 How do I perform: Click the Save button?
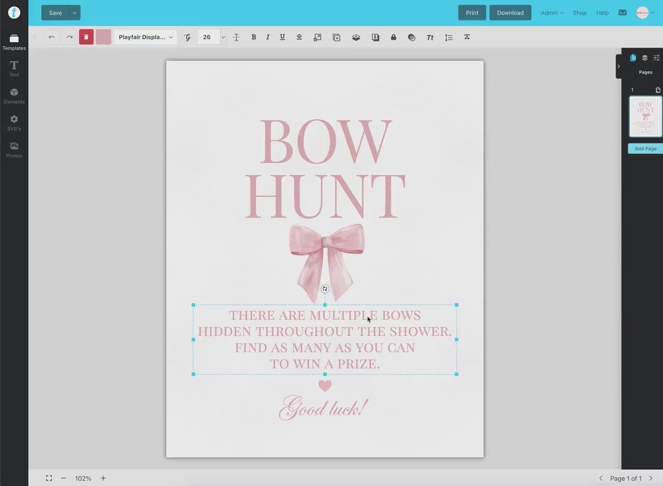pyautogui.click(x=55, y=13)
